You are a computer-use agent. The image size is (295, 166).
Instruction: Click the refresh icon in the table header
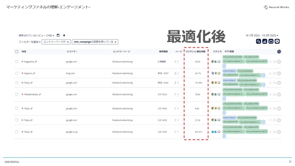pos(279,51)
